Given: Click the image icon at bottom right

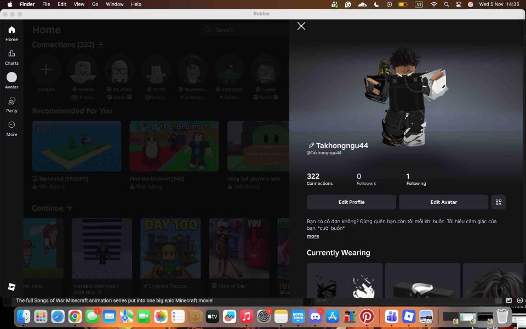Looking at the screenshot, I should 508,300.
